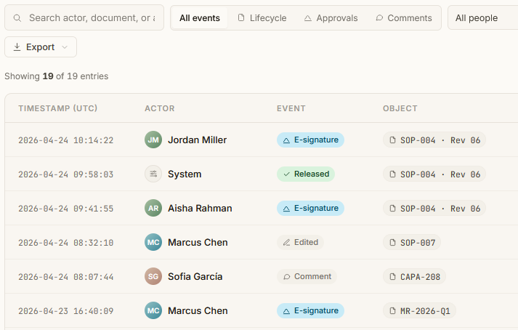The image size is (518, 330).
Task: Focus the search actor or document field
Action: [x=84, y=17]
